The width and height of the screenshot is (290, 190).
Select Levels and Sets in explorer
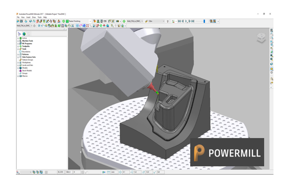tap(27, 65)
